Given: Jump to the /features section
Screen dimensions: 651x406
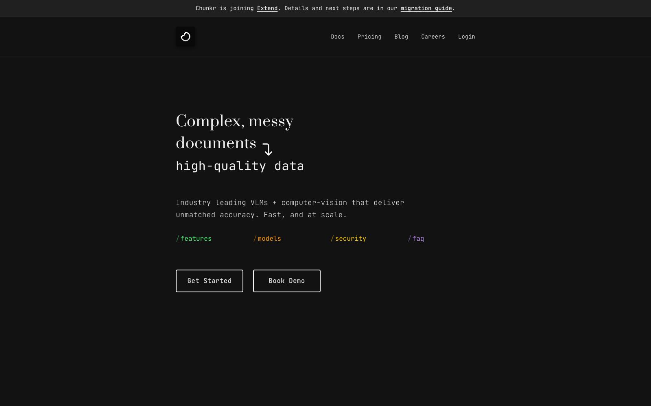Looking at the screenshot, I should [194, 239].
